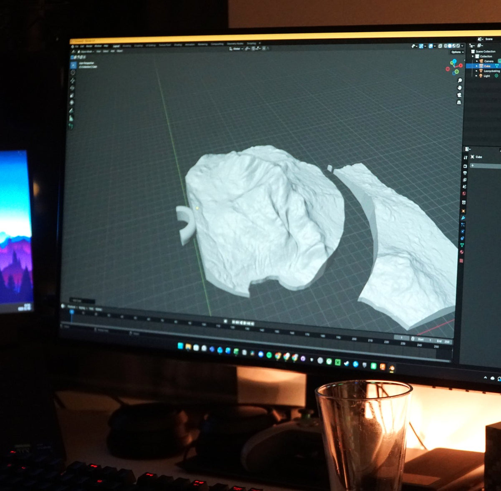The image size is (501, 491).
Task: Open the overlays dropdown arrow
Action: click(435, 46)
